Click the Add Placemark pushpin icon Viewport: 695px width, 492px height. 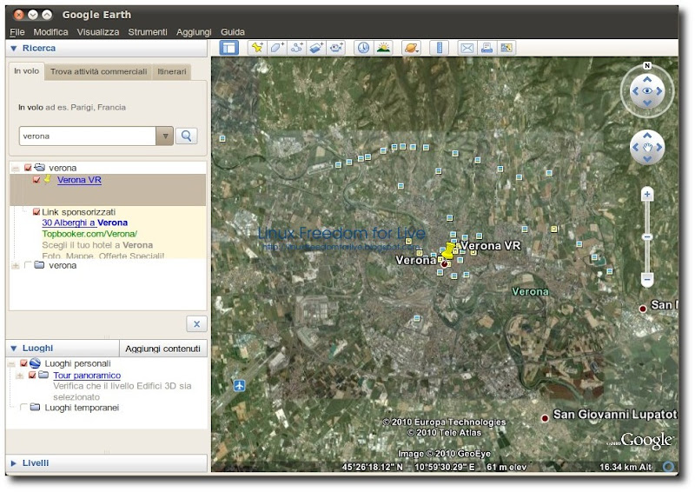tap(257, 48)
